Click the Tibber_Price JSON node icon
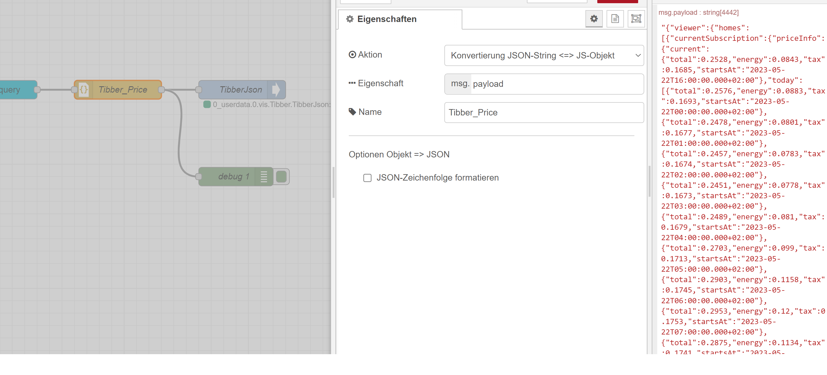The width and height of the screenshot is (827, 375). coord(83,89)
